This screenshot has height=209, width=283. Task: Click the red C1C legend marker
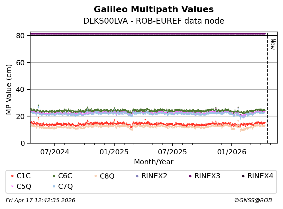coord(12,176)
